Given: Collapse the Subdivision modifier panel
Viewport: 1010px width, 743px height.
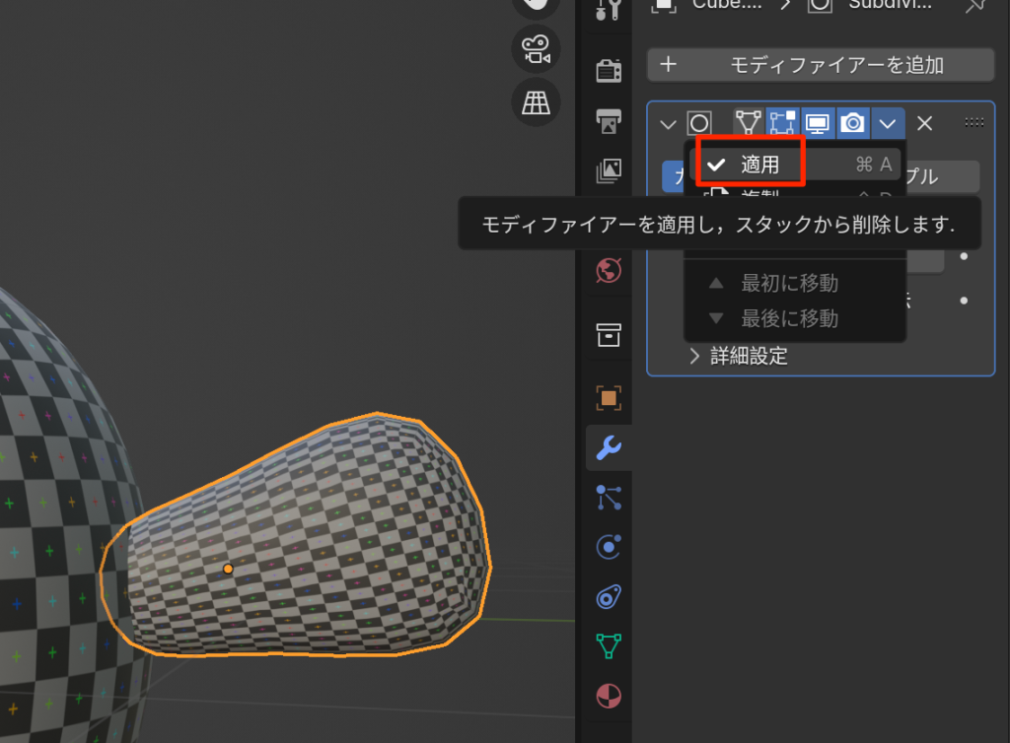Looking at the screenshot, I should (x=668, y=124).
